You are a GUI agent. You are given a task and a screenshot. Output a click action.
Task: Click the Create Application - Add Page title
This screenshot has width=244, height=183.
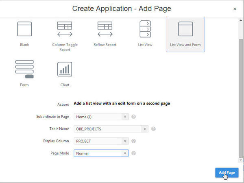[122, 9]
